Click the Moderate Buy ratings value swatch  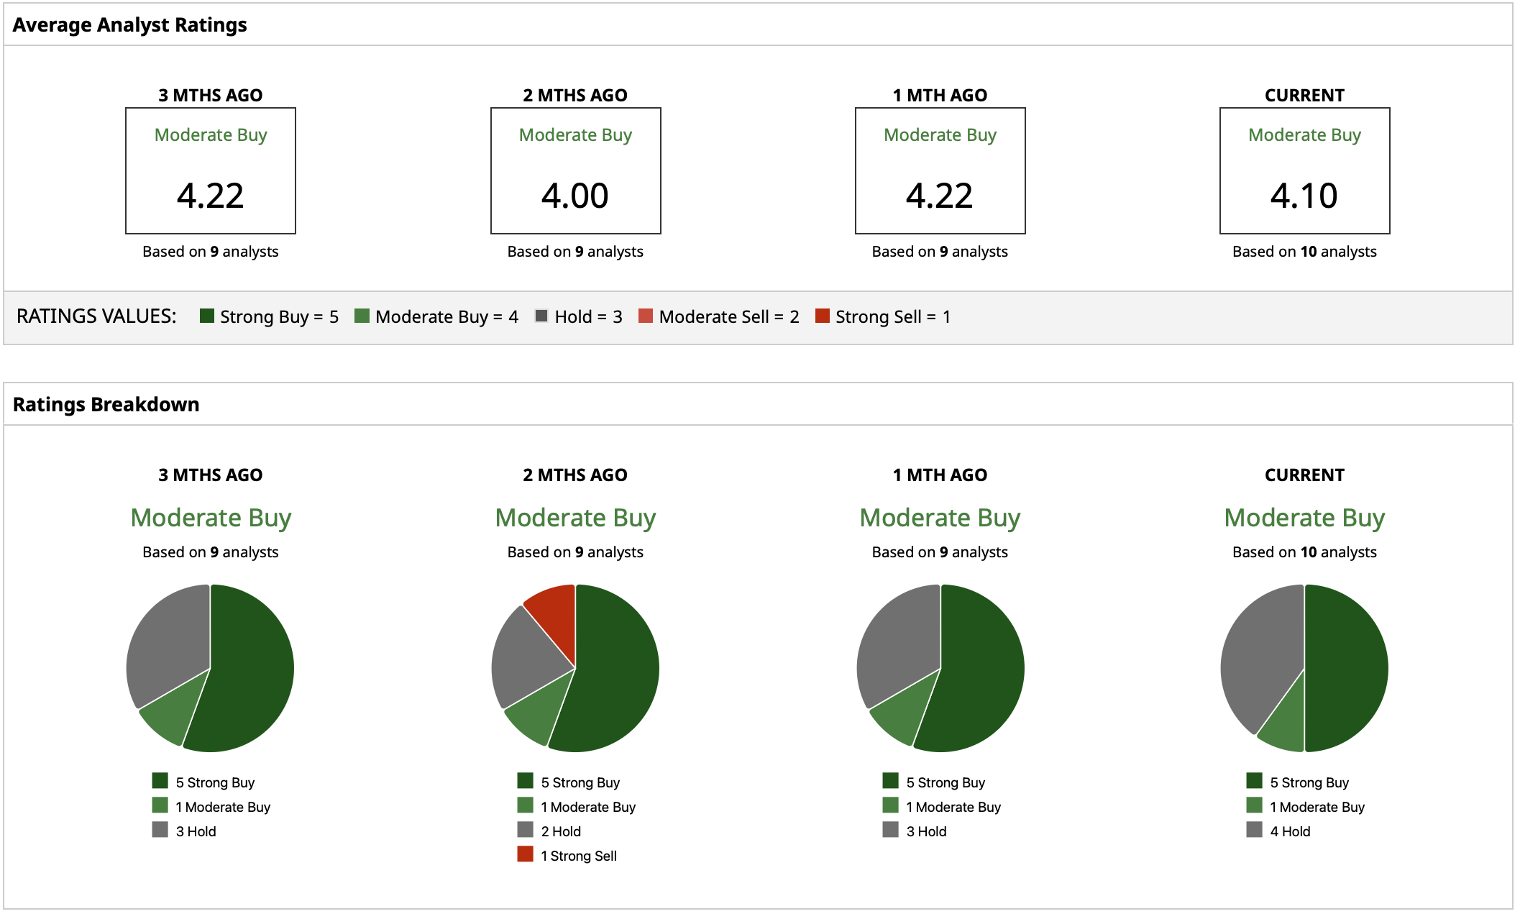click(362, 316)
